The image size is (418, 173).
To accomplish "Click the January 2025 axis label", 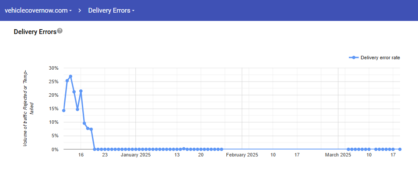I will [136, 155].
